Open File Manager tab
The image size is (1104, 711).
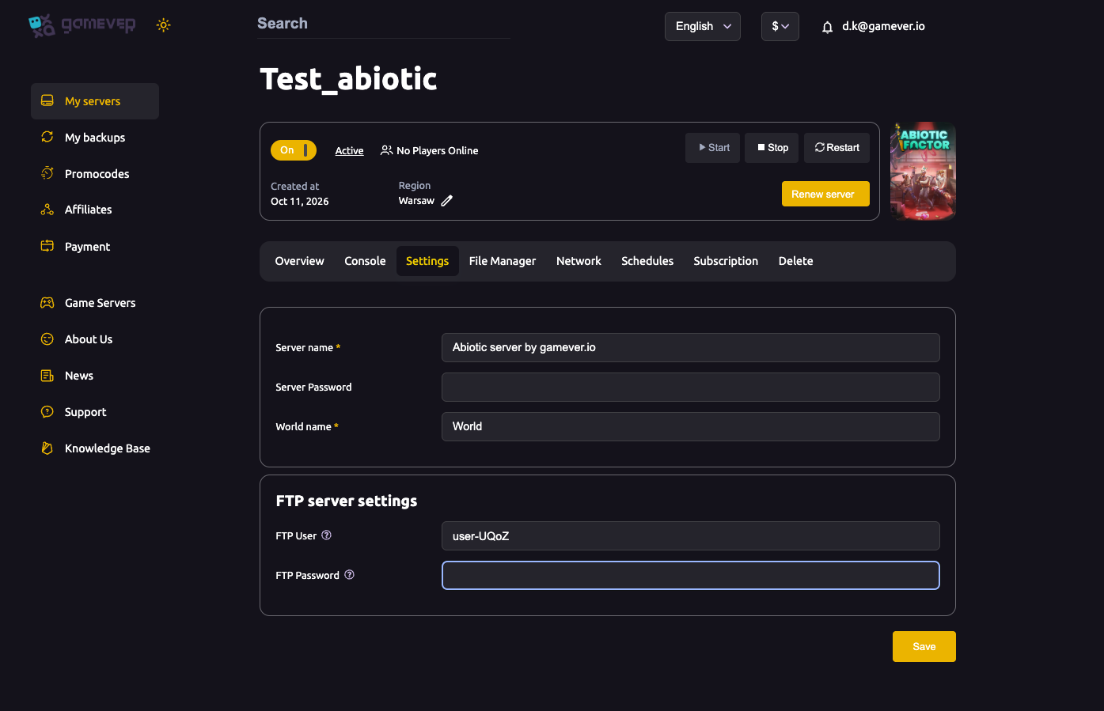point(503,261)
